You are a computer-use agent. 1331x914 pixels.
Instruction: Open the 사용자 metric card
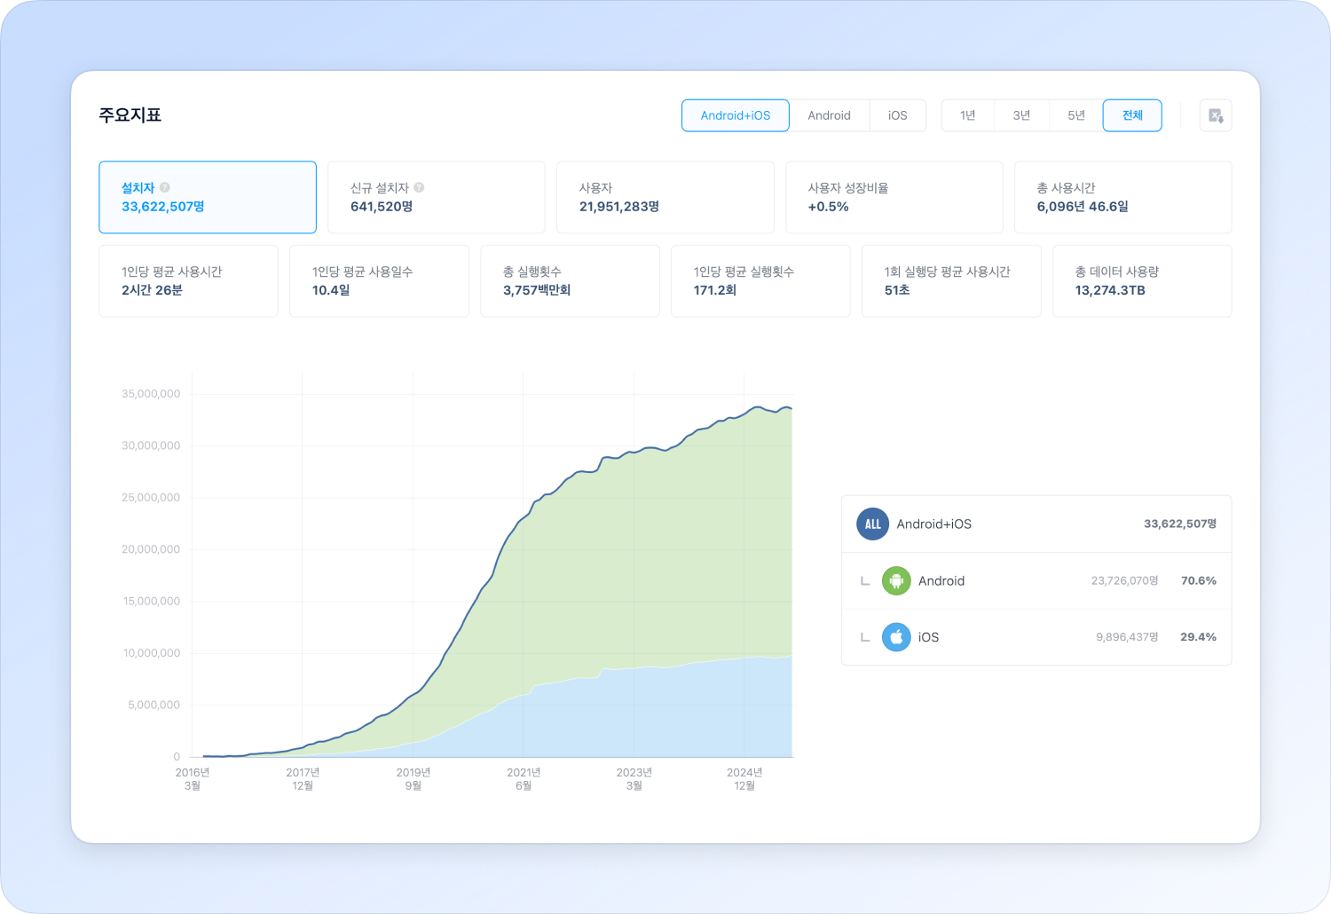[x=665, y=197]
